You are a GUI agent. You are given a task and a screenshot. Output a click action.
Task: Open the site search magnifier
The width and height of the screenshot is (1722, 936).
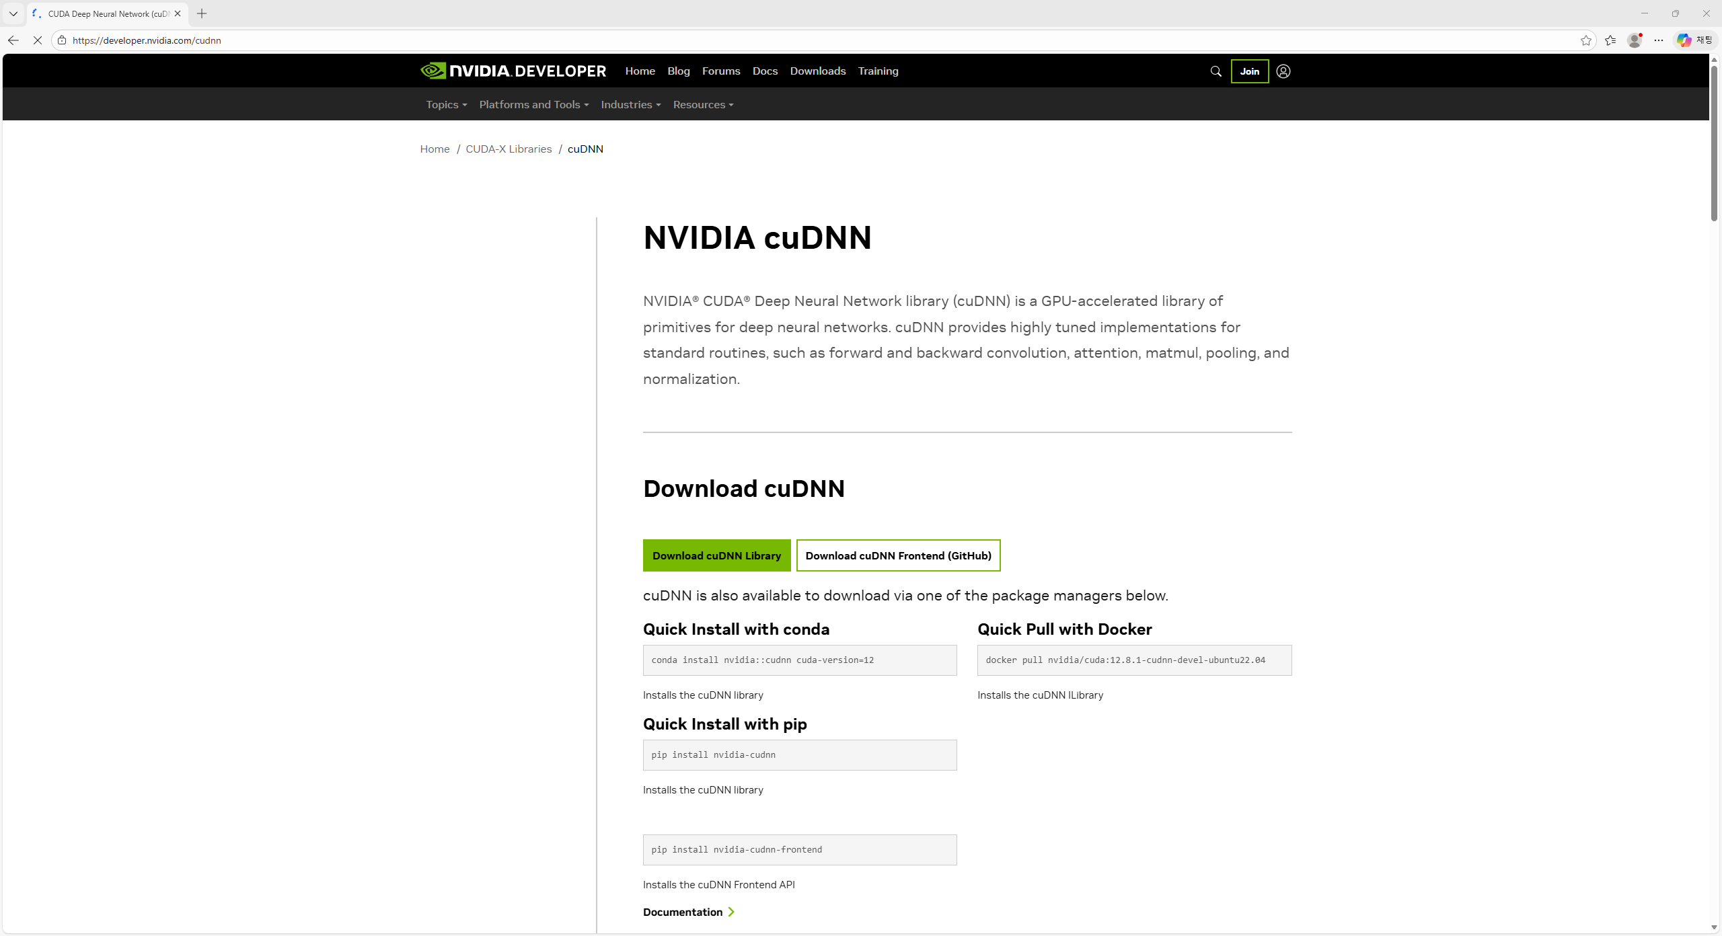pos(1215,71)
